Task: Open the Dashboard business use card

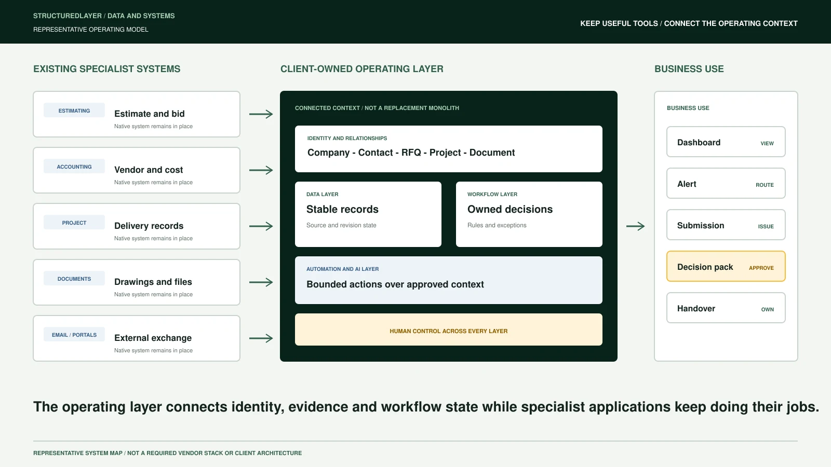Action: click(726, 142)
